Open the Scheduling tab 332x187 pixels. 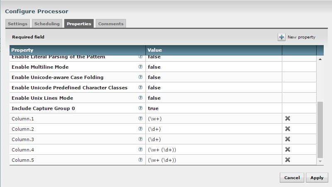47,24
